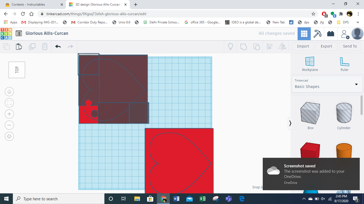This screenshot has height=204, width=364.
Task: Open a new browser tab
Action: coord(136,5)
